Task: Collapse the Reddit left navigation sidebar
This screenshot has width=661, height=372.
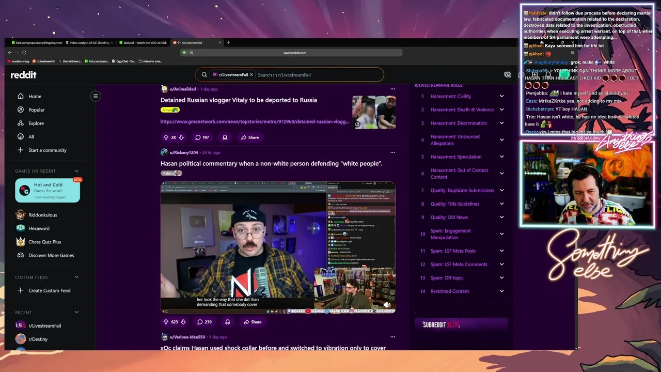Action: click(96, 96)
